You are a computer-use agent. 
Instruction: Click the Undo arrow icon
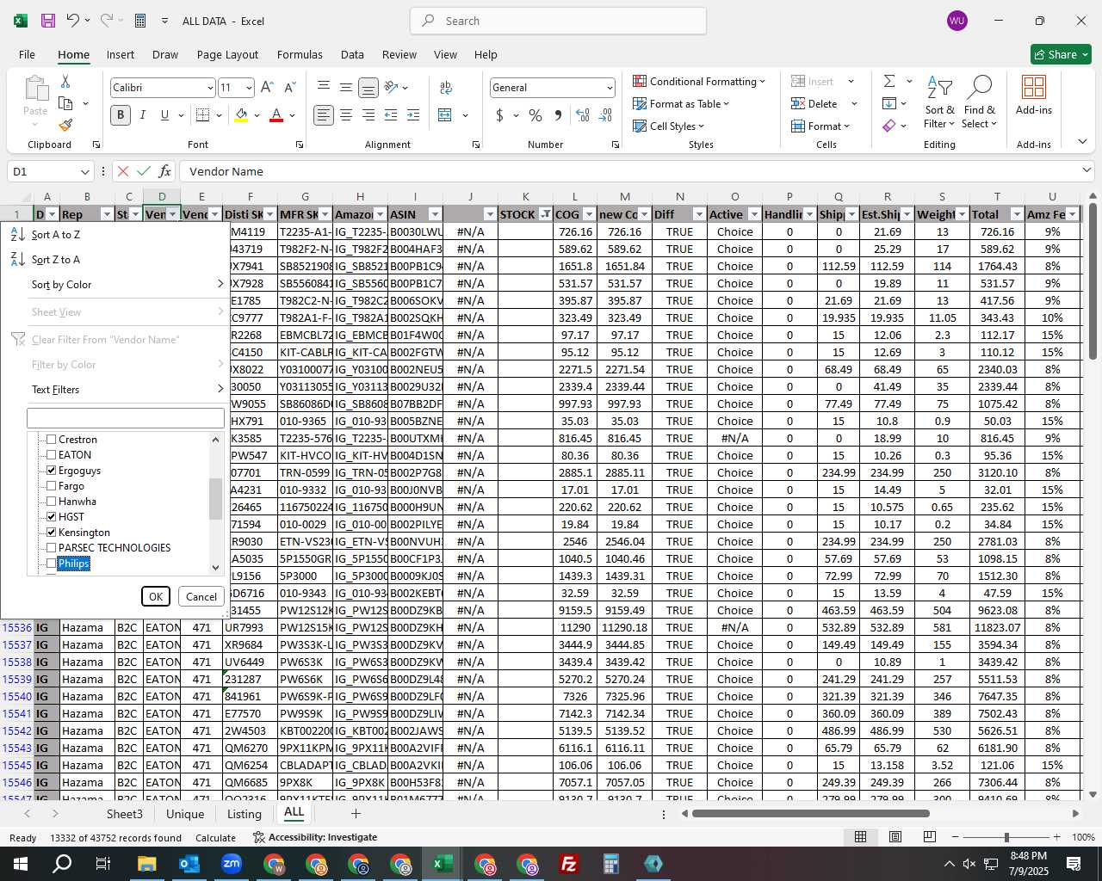(73, 21)
